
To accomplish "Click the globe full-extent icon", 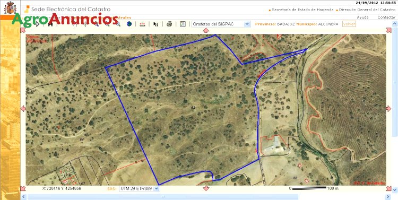I will pyautogui.click(x=129, y=24).
